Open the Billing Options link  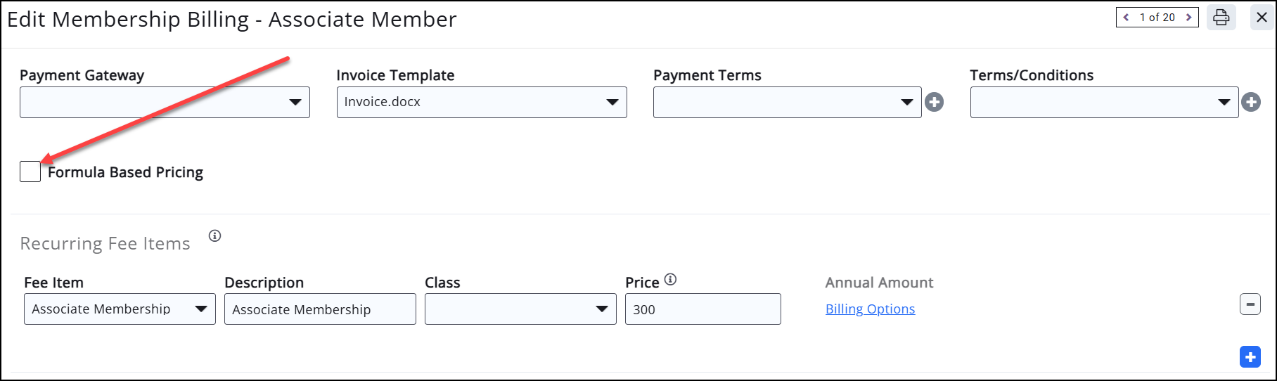coord(870,309)
